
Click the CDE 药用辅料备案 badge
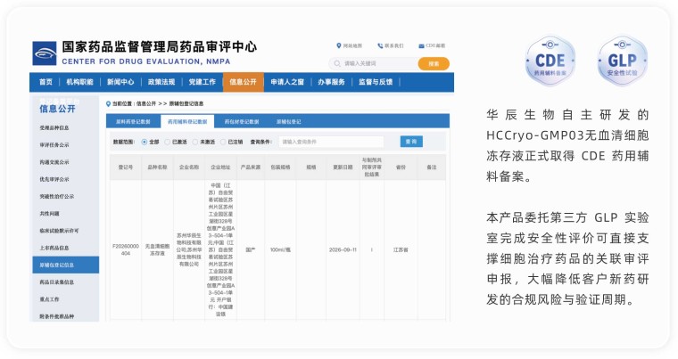point(550,61)
